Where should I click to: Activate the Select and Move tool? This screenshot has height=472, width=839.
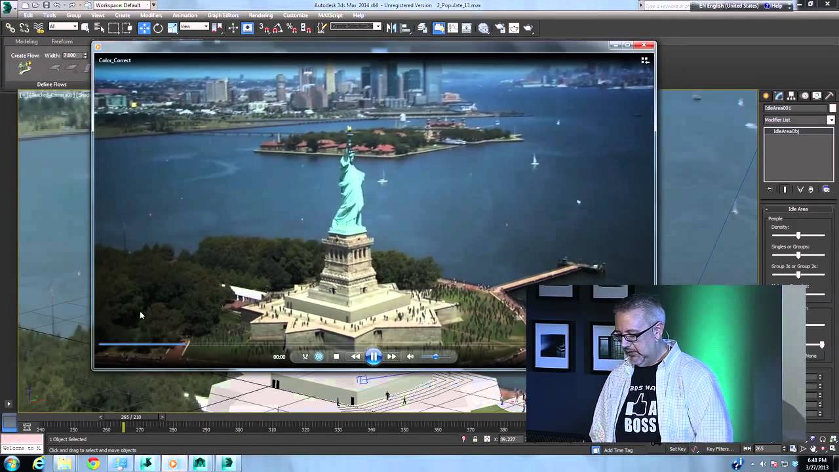pos(144,28)
